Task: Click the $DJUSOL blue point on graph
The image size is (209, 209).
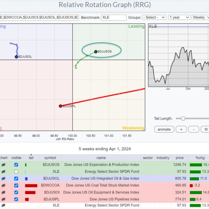Action: pyautogui.click(x=16, y=57)
